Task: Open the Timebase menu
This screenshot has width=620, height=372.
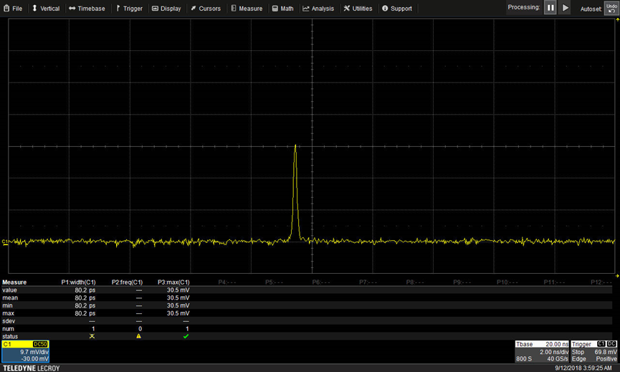Action: coord(87,9)
